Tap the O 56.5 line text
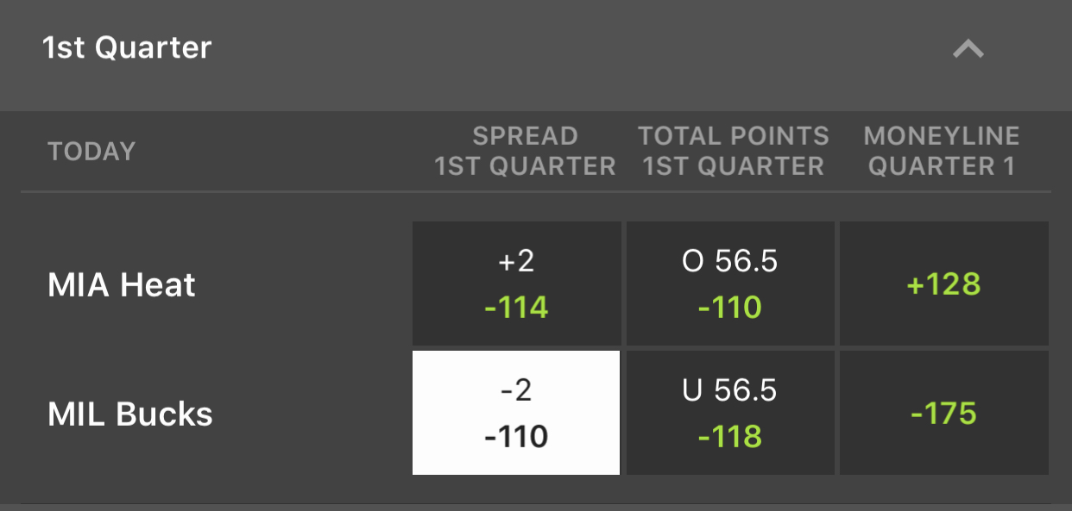This screenshot has width=1072, height=511. (730, 261)
